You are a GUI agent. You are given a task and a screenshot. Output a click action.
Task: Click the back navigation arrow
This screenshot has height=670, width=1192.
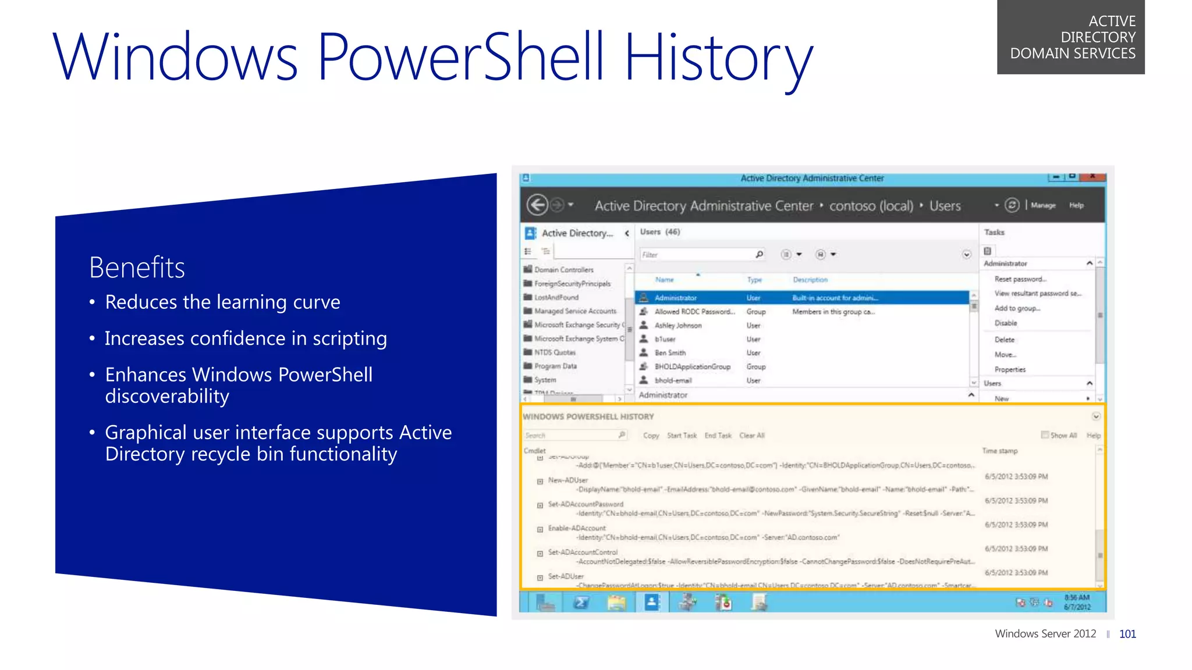coord(537,205)
